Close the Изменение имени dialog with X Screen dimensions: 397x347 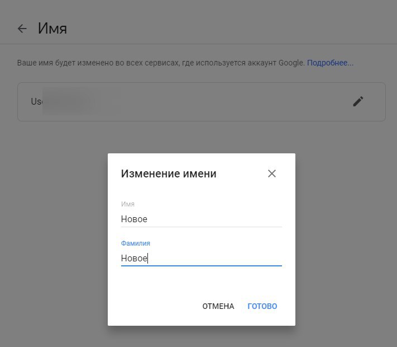pos(272,173)
